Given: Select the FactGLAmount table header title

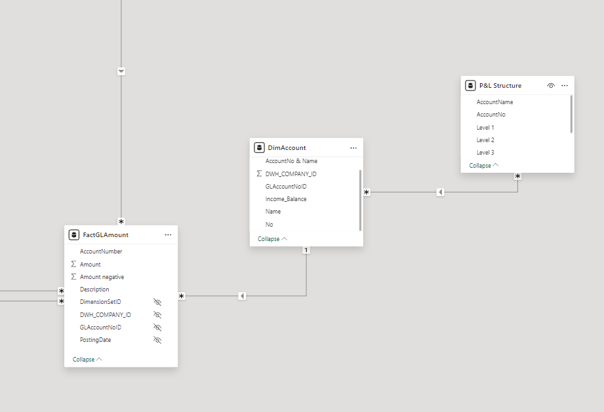Looking at the screenshot, I should (x=106, y=234).
